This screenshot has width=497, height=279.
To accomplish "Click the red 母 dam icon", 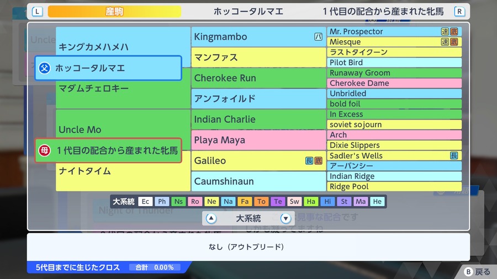I will (45, 151).
